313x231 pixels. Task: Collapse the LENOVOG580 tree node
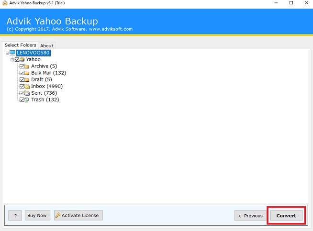point(7,53)
